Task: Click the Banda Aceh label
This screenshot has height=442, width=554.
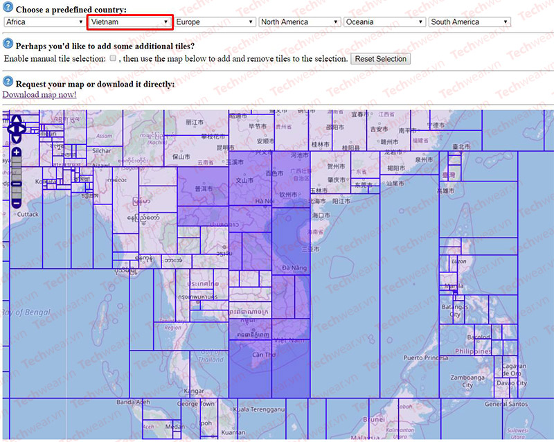Action: tap(133, 402)
